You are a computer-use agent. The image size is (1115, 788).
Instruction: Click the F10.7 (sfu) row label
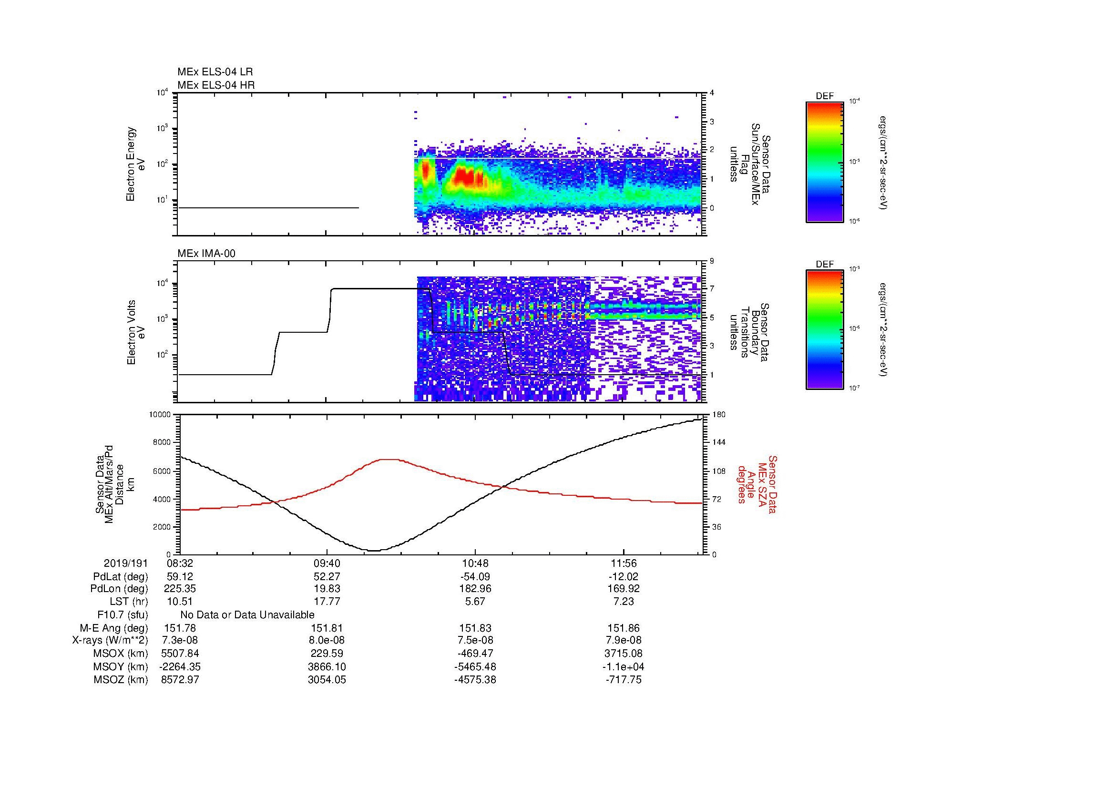(123, 615)
